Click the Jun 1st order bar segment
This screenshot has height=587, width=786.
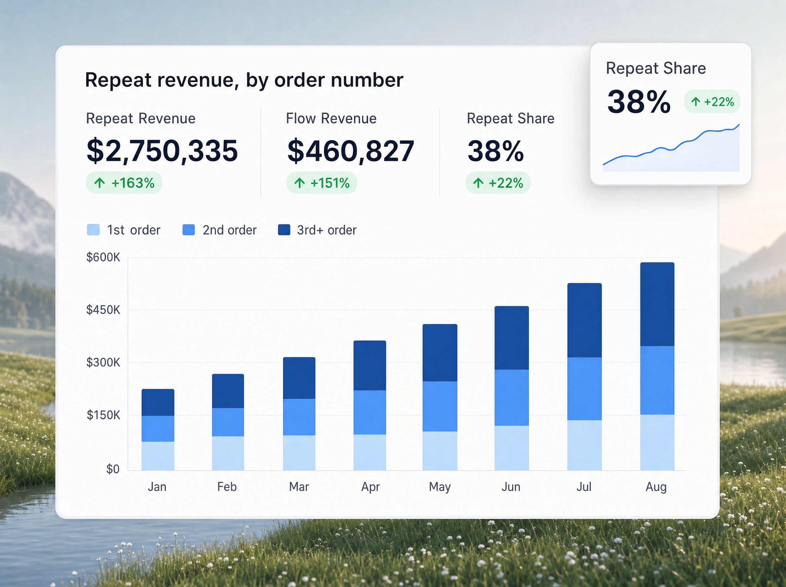tap(511, 448)
